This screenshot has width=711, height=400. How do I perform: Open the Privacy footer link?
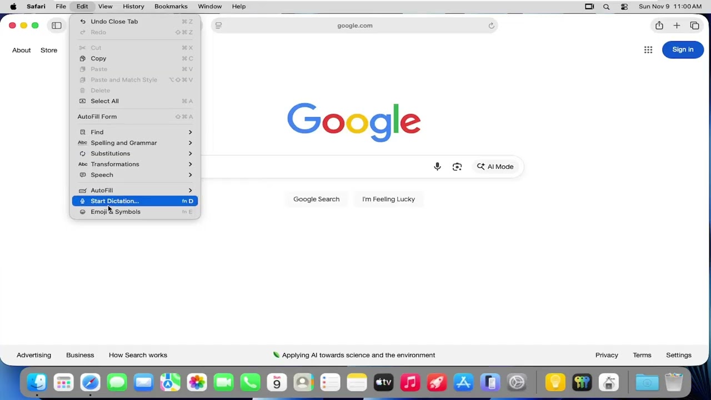(x=607, y=356)
